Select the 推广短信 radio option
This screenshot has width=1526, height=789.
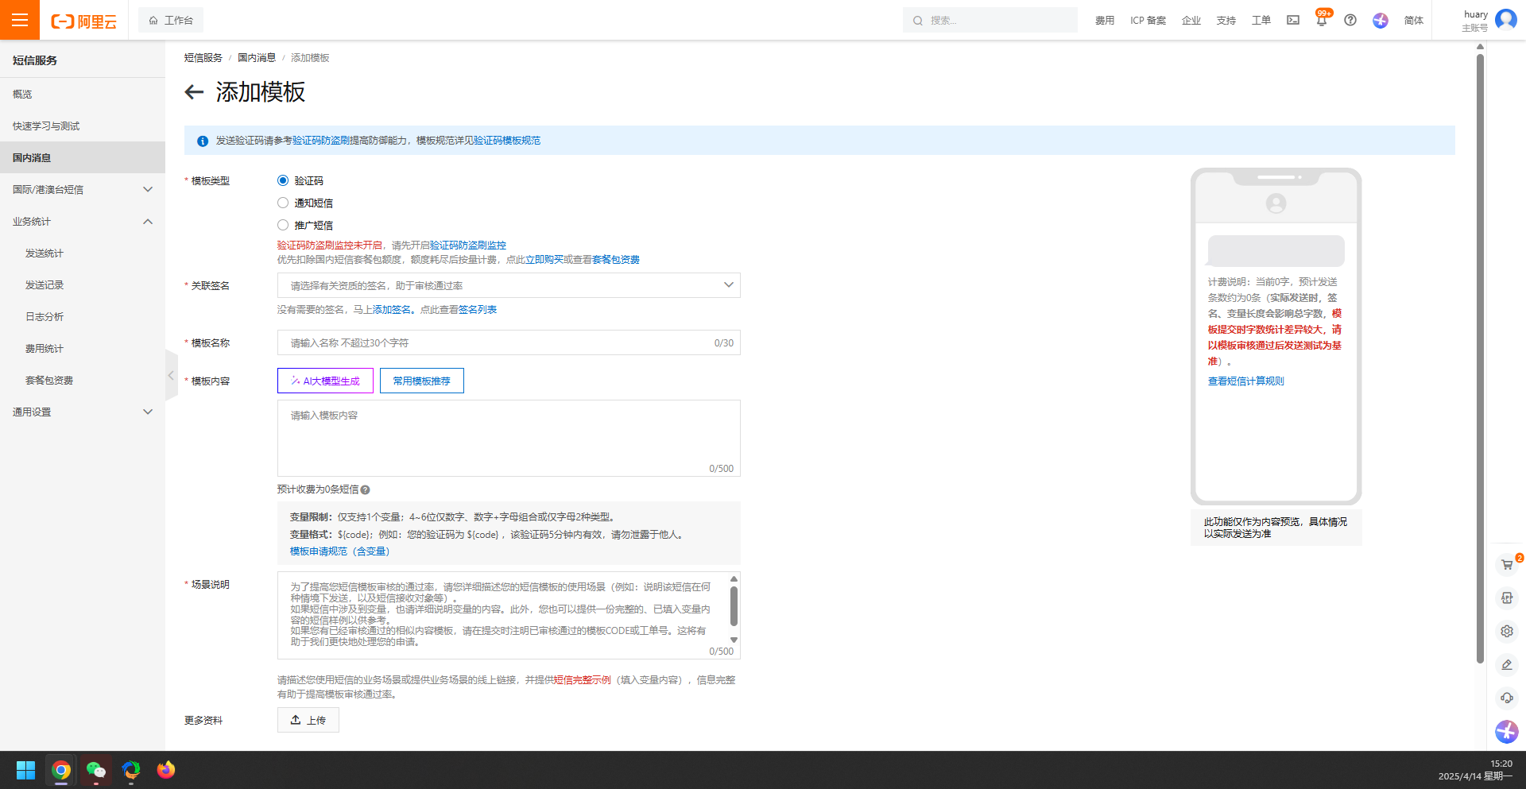(x=283, y=226)
